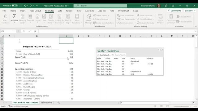This screenshot has height=111, width=198.
Task: Expand Error Checking dropdown arrow
Action: (154, 19)
